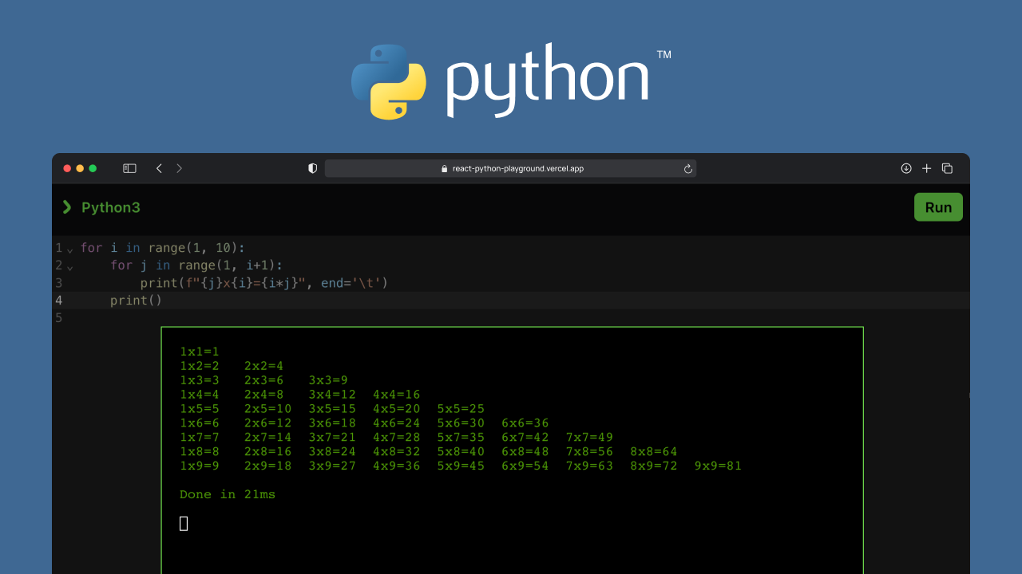Open the privacy shield report
The image size is (1022, 574).
(312, 168)
